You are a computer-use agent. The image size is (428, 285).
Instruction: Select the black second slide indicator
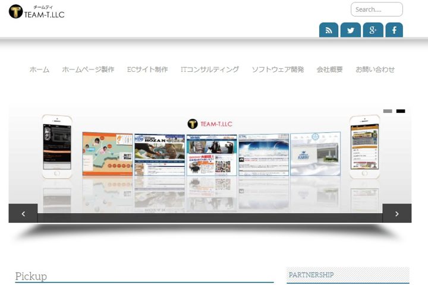click(x=401, y=111)
